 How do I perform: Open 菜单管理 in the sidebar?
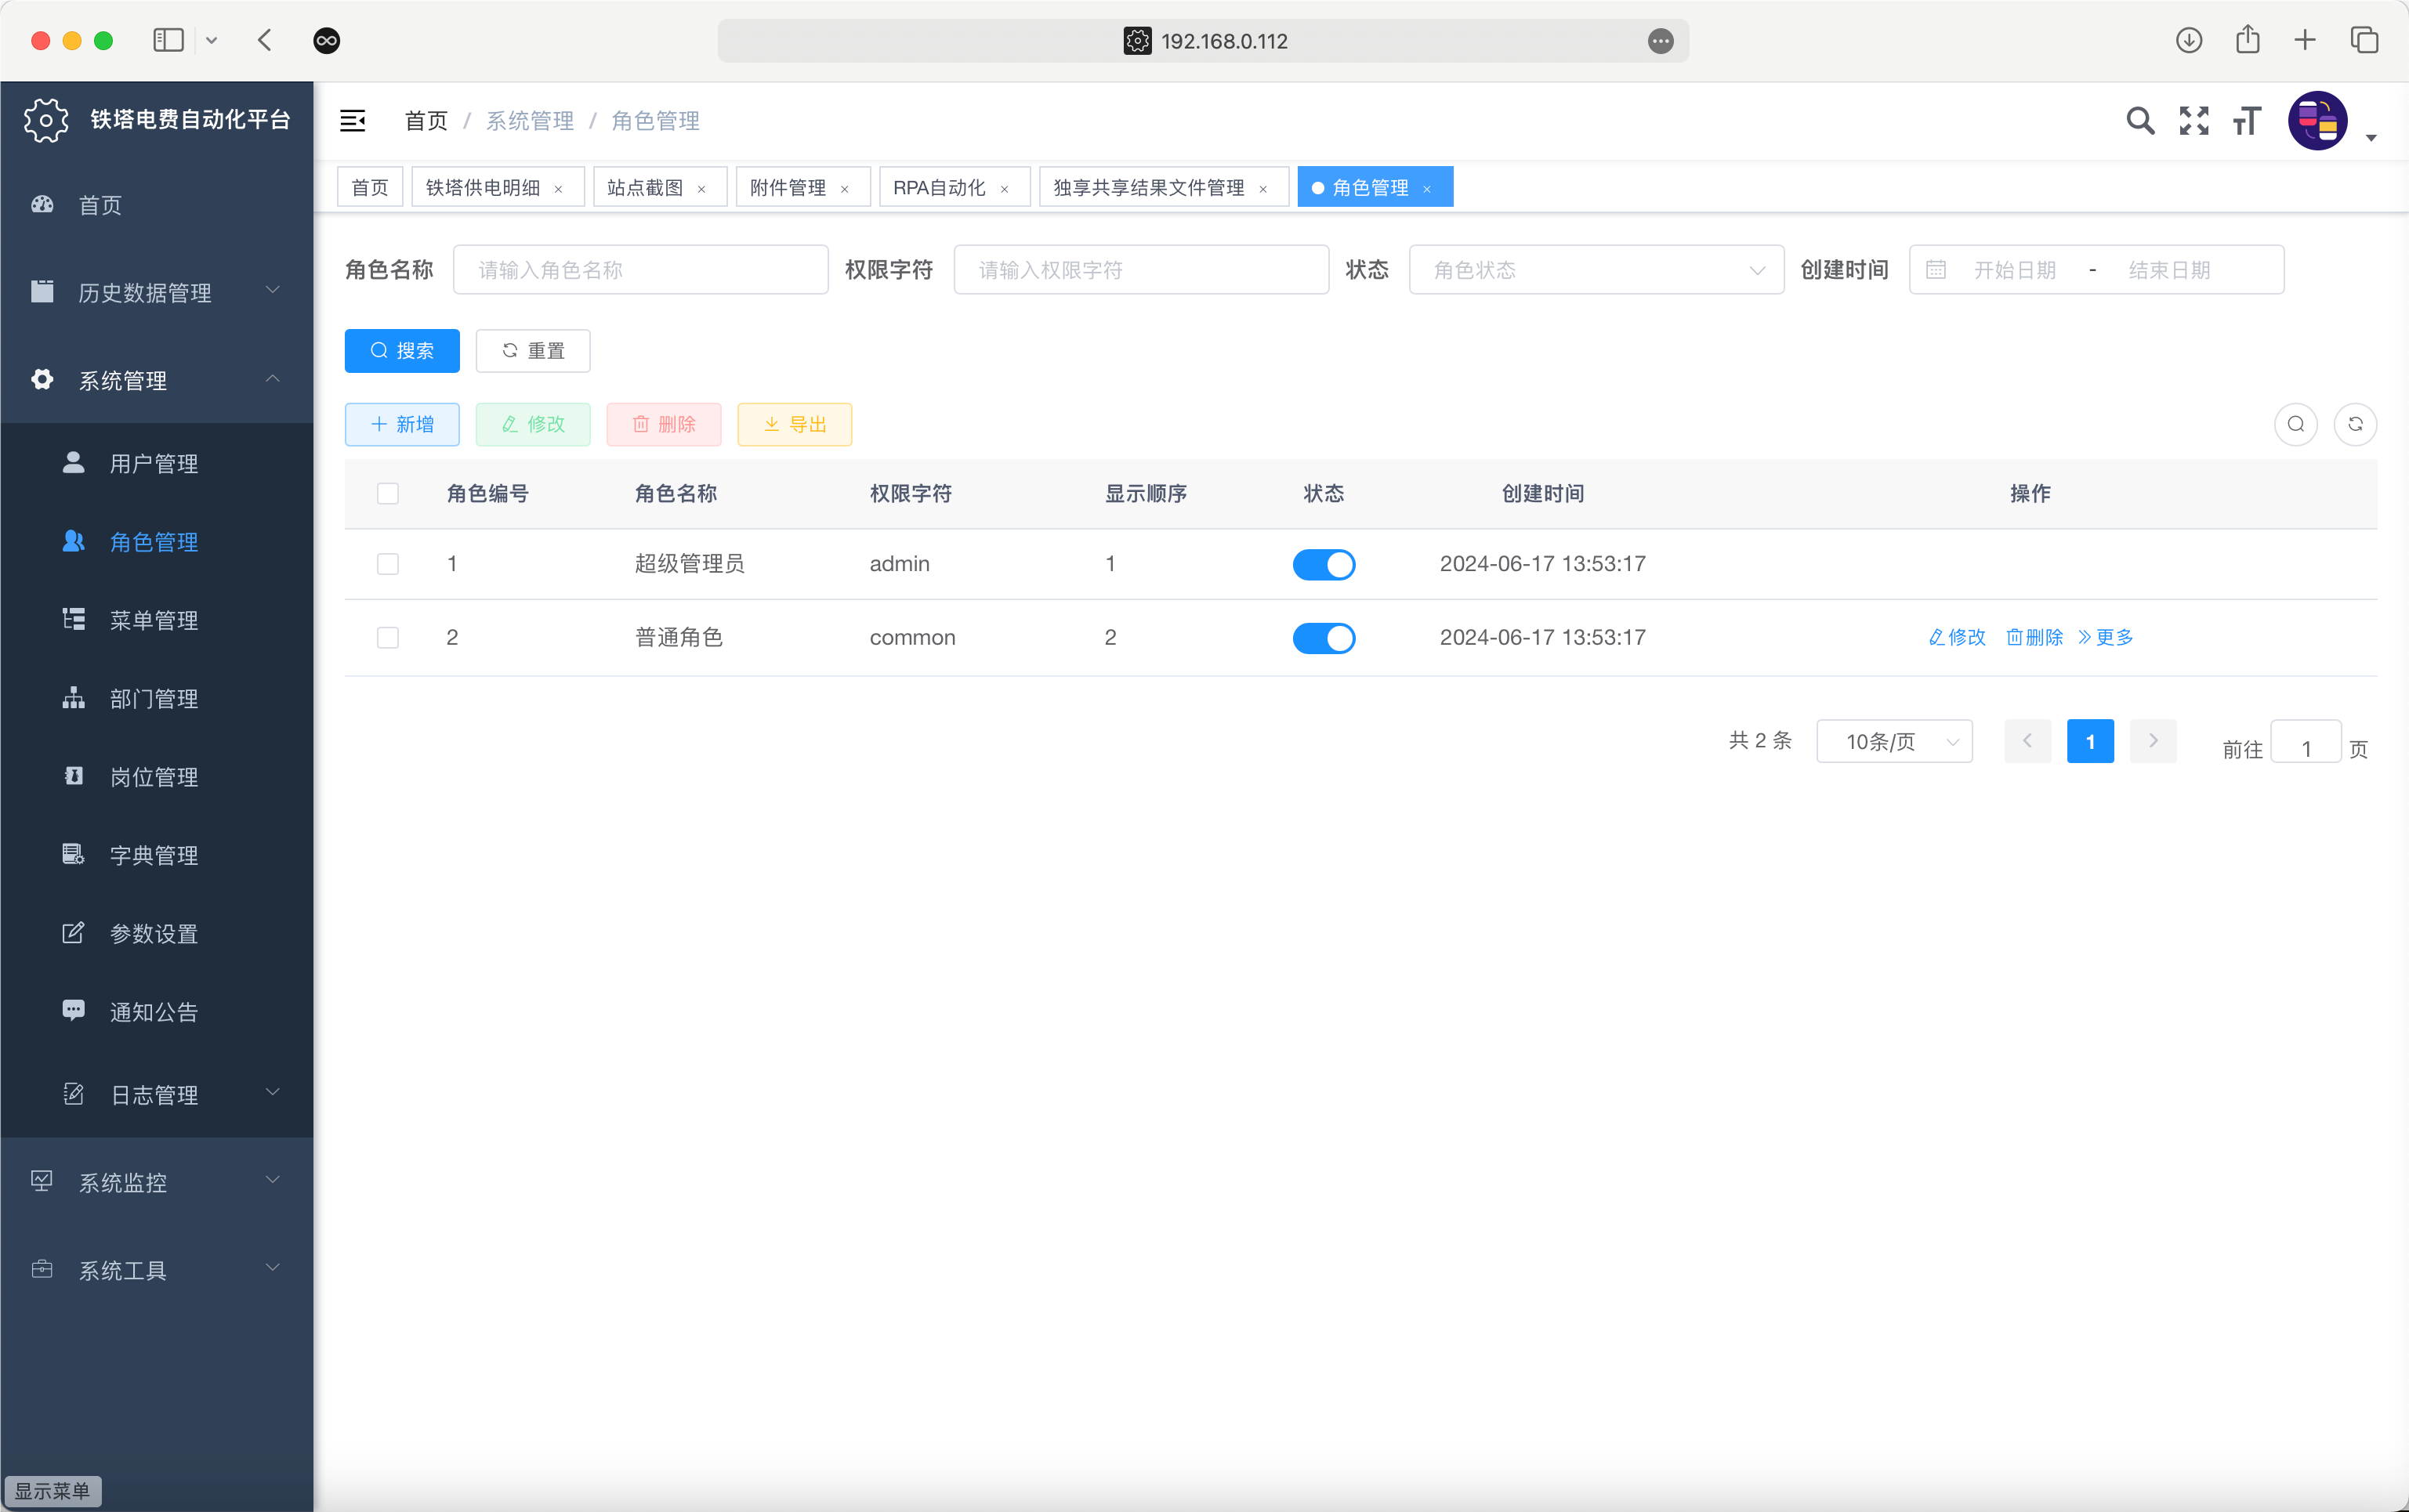click(154, 620)
